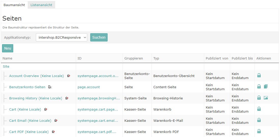The height and width of the screenshot is (137, 280).
Task: Click the house status icon beside Cart (Keine Locale)
Action: pos(46,109)
